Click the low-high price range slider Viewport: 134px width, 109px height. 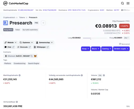coord(95,38)
